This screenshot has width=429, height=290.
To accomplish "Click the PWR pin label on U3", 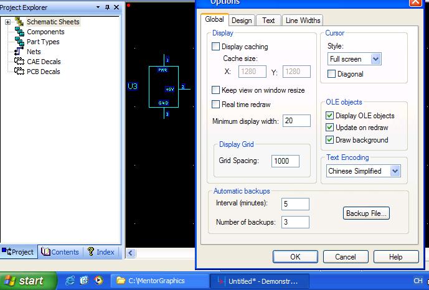I will point(163,70).
